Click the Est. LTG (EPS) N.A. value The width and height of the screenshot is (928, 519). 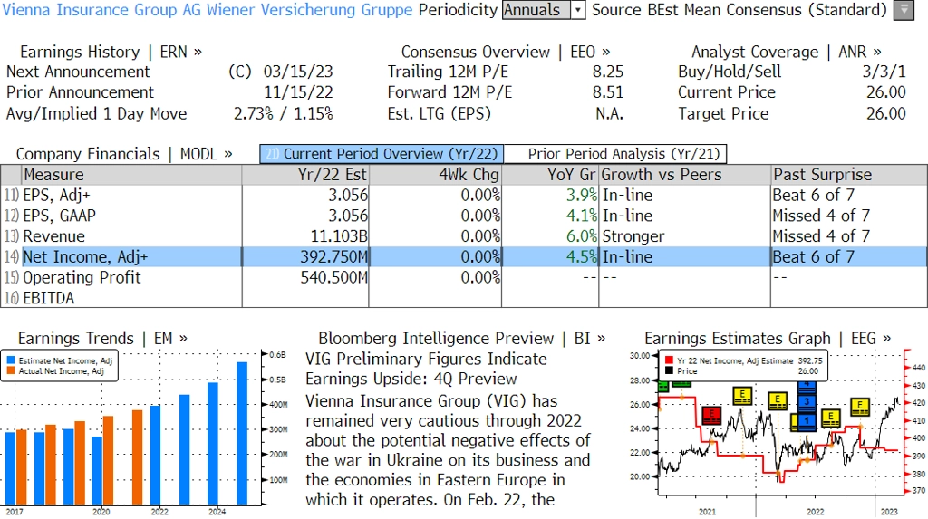click(610, 113)
